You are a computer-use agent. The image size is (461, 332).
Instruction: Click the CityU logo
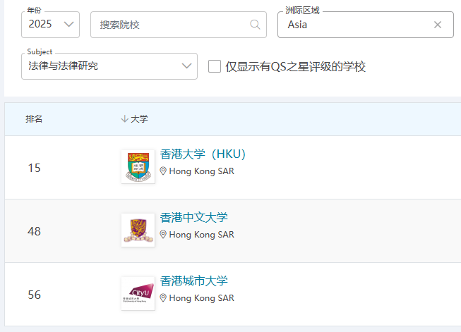(x=138, y=293)
